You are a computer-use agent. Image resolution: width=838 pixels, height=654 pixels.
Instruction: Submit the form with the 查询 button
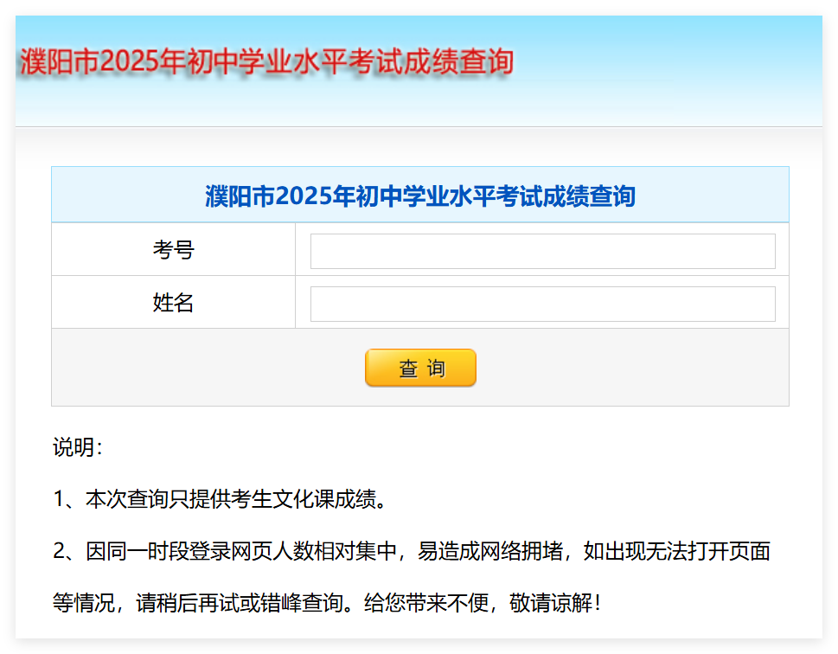(420, 368)
